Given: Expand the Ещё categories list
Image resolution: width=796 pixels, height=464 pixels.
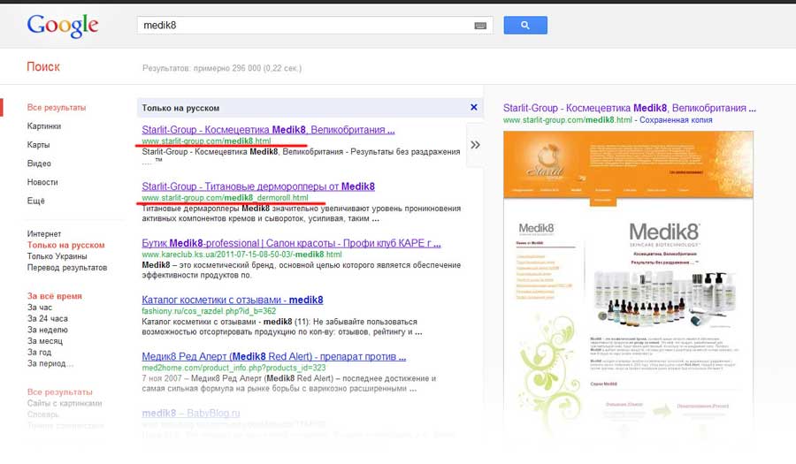Looking at the screenshot, I should [x=36, y=201].
